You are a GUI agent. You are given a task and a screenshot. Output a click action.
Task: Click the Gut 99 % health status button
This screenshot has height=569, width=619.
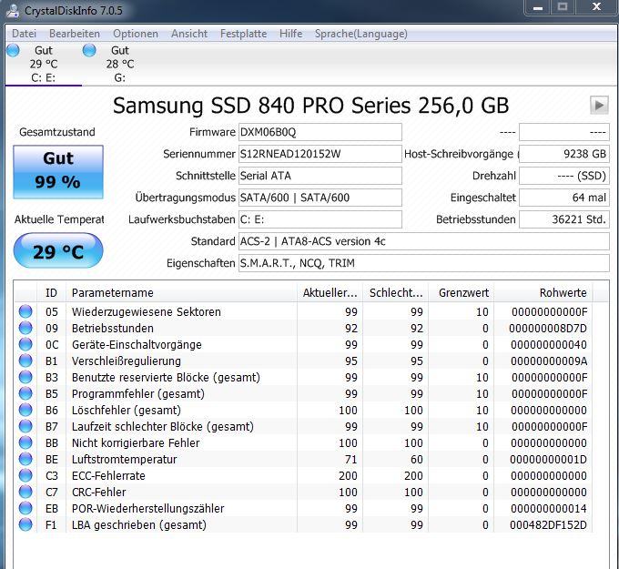[x=58, y=172]
